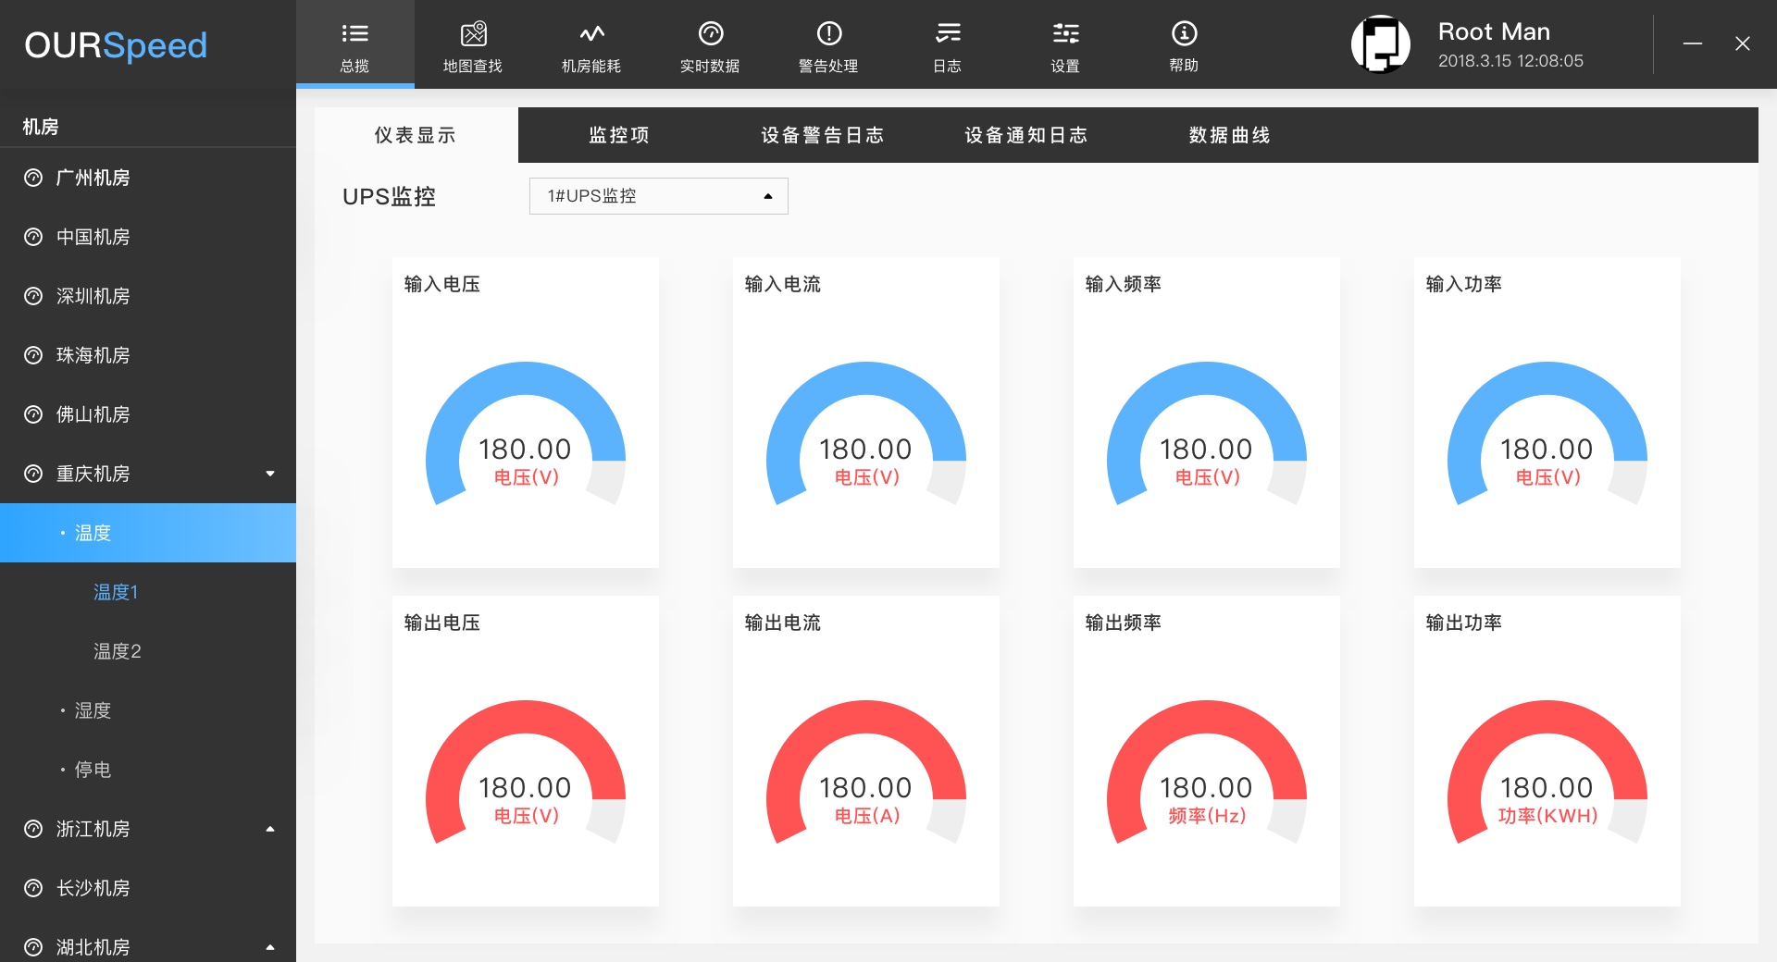Open the 日志 log icon

pyautogui.click(x=947, y=45)
